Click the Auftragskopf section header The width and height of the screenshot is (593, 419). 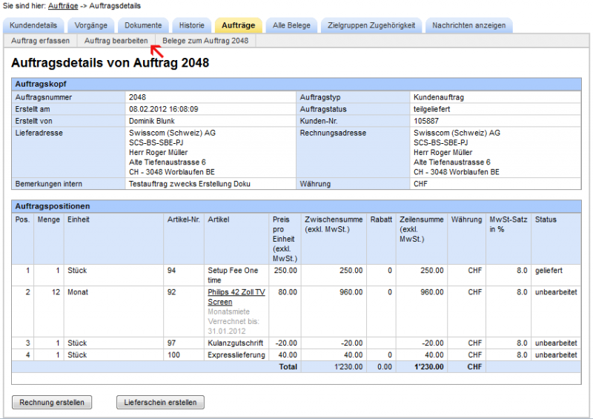(296, 84)
